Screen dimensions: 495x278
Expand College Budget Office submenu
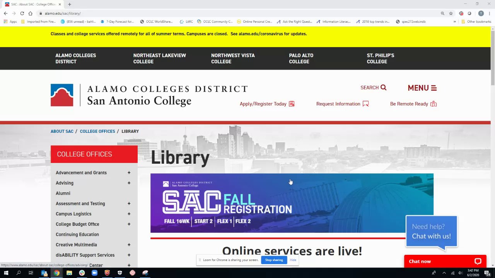129,224
